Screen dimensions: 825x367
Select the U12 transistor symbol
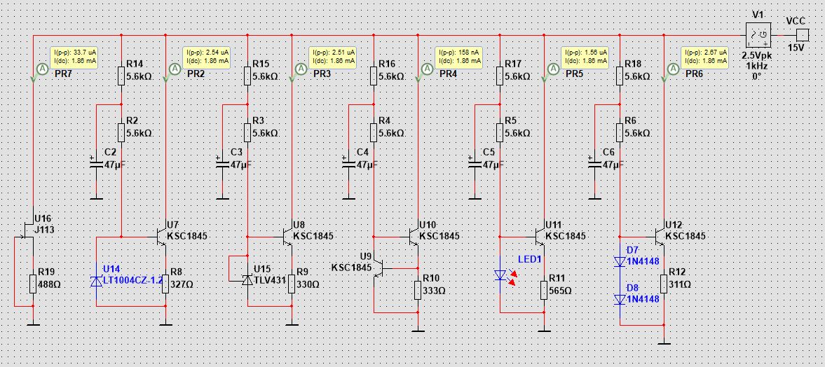tap(660, 236)
